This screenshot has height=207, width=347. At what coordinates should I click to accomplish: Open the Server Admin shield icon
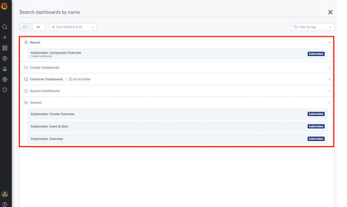click(x=5, y=90)
